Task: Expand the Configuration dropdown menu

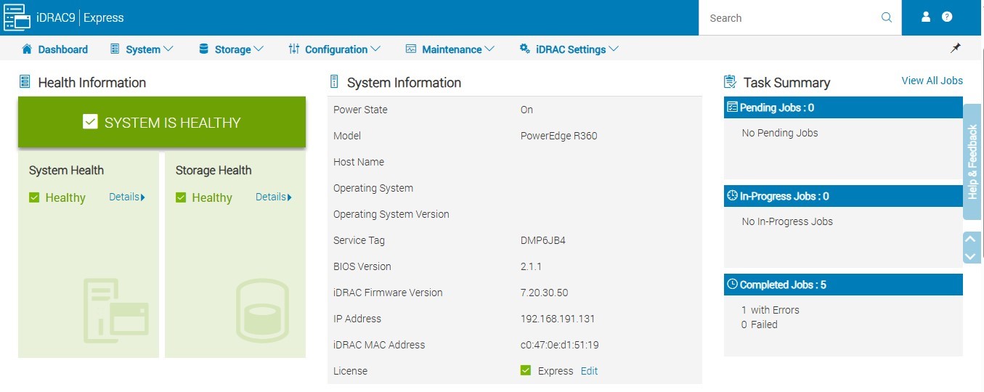Action: tap(375, 49)
